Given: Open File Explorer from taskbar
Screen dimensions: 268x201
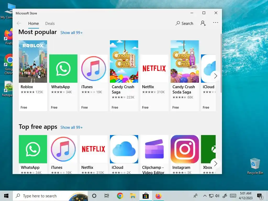Looking at the screenshot, I should point(133,196).
